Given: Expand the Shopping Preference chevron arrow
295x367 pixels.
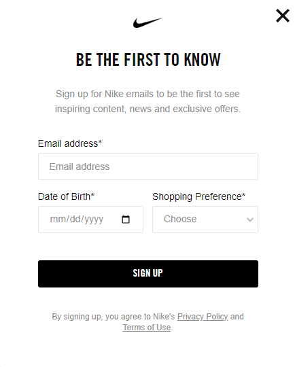Looking at the screenshot, I should [x=250, y=220].
